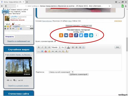Toggle italic formatting in comment editor
Viewport: 128px width, 96px height.
pos(42,47)
